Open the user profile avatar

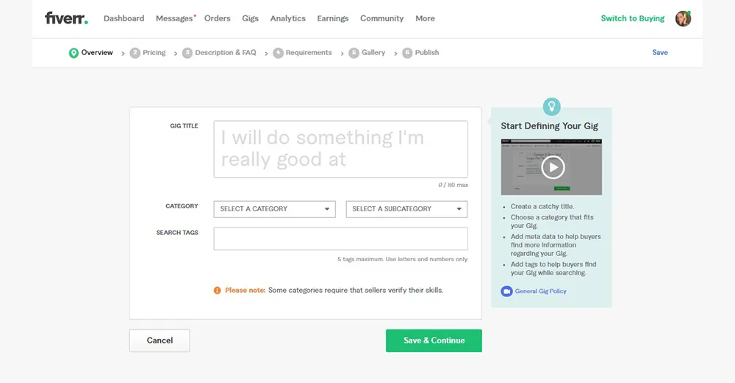[683, 18]
